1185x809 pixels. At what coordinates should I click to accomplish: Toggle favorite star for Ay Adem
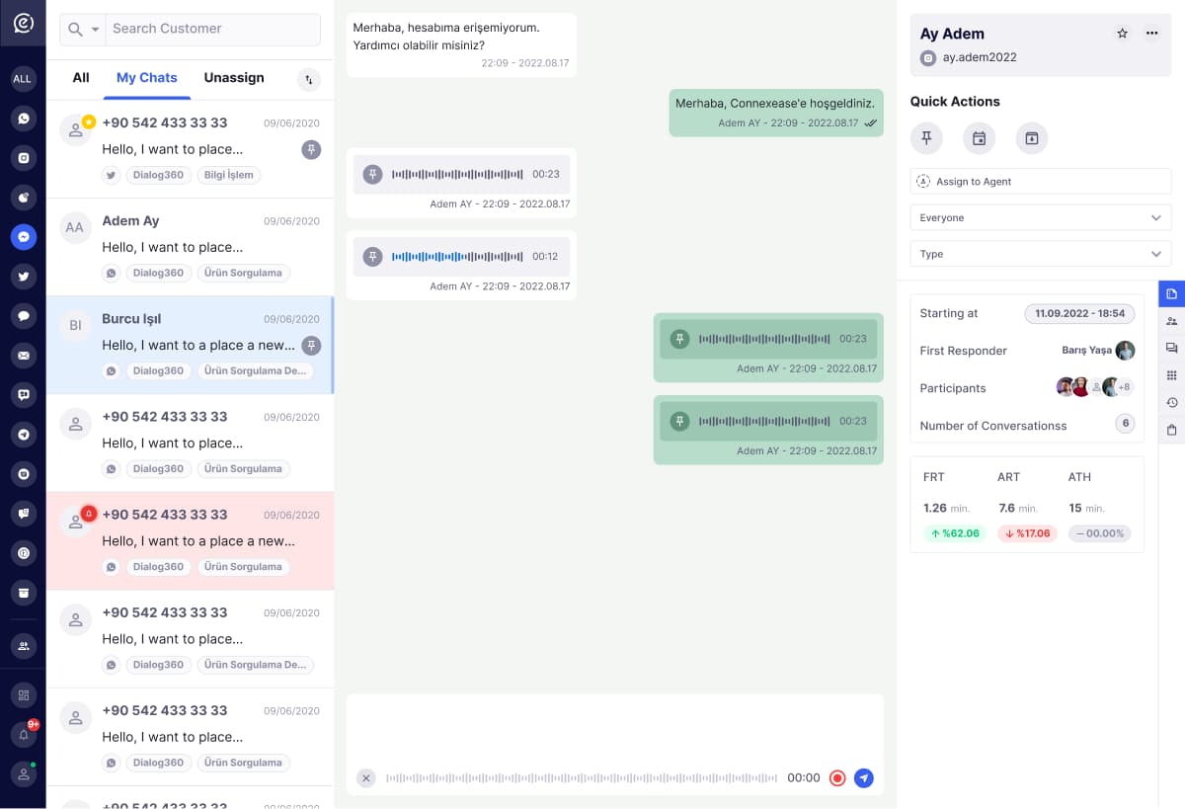coord(1122,34)
